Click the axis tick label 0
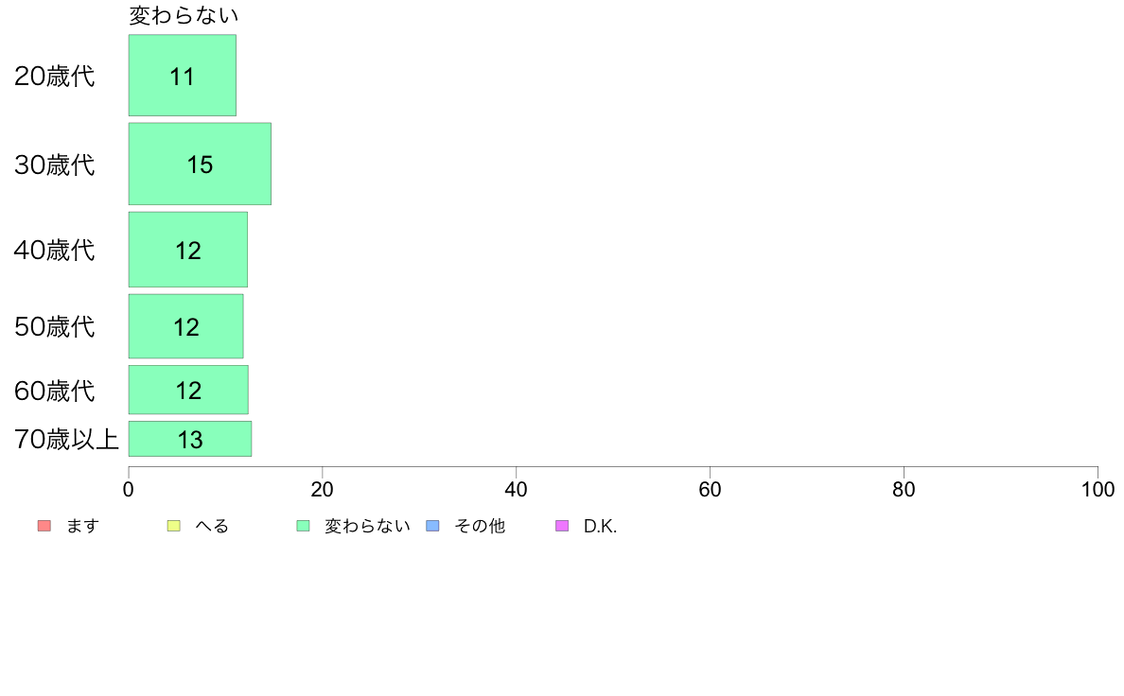This screenshot has height=696, width=1124. pyautogui.click(x=129, y=490)
